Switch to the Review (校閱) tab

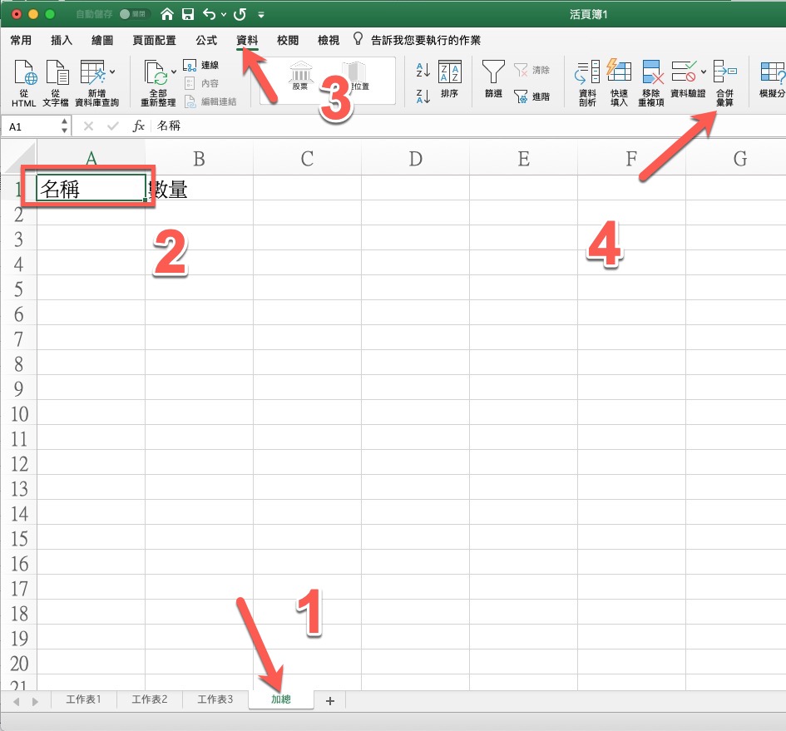click(288, 40)
